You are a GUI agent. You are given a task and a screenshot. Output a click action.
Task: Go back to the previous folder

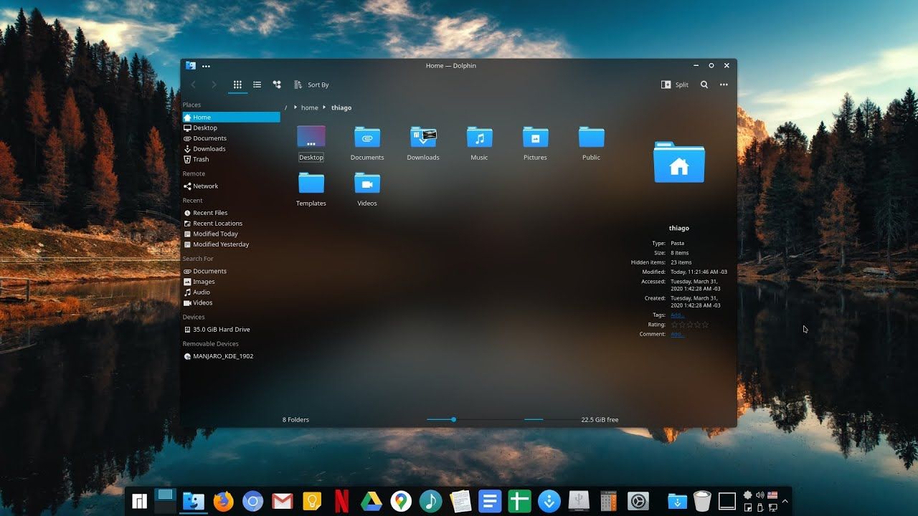(193, 85)
